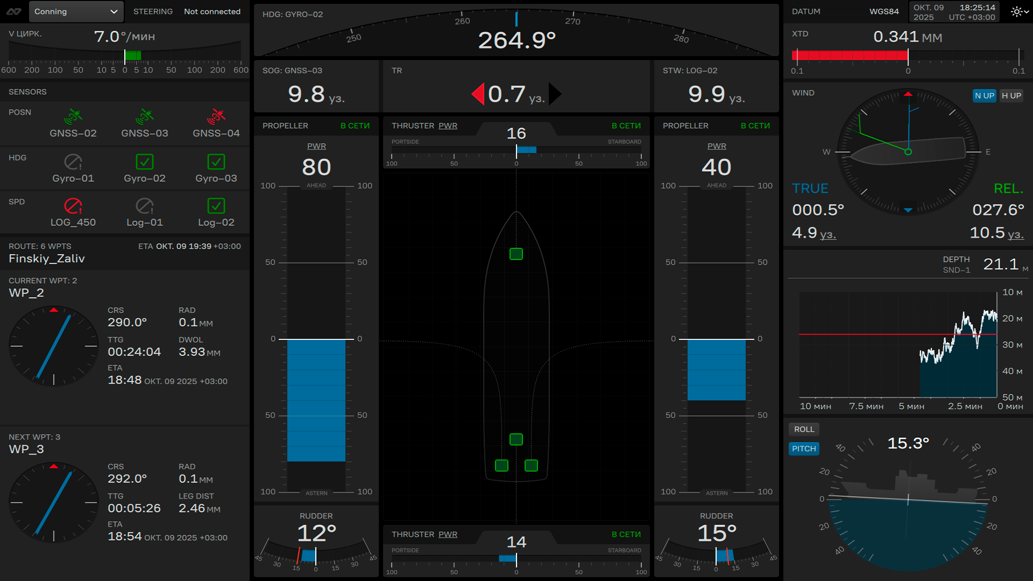Click the WP_3 LEG DIST value 2.46

tap(200, 508)
